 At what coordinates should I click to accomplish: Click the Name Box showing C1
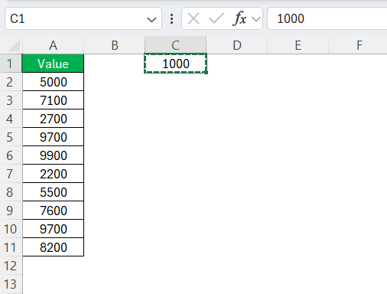(x=83, y=18)
